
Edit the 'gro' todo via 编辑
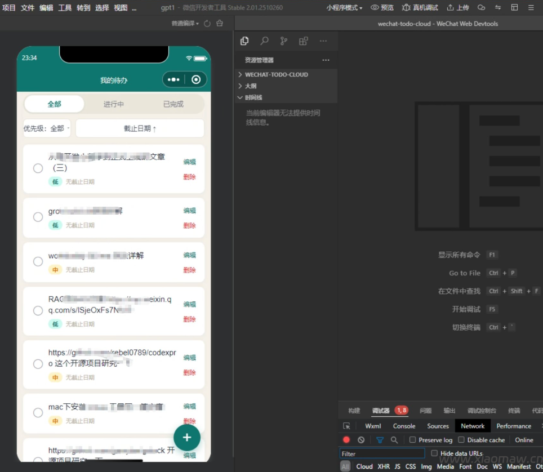click(x=189, y=210)
